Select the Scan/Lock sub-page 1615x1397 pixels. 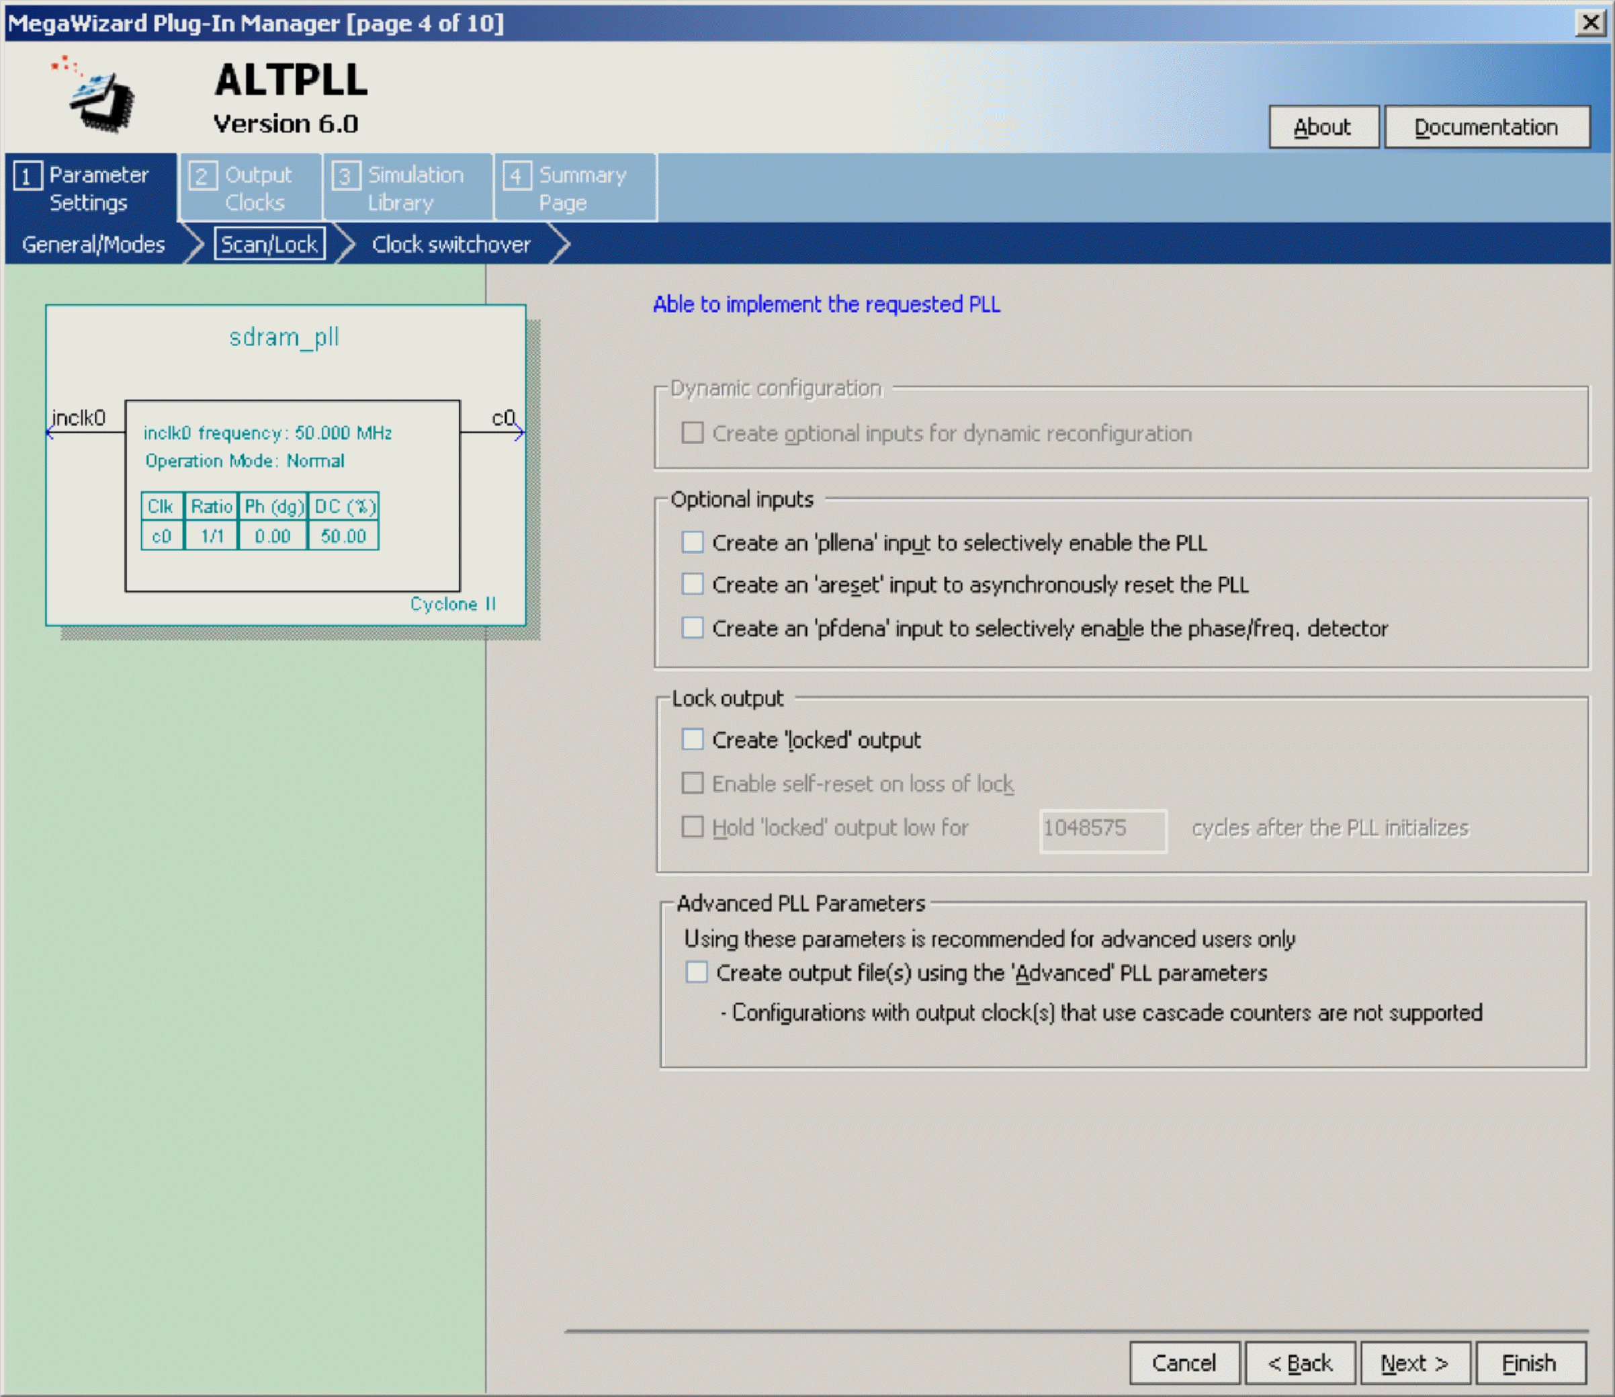269,244
